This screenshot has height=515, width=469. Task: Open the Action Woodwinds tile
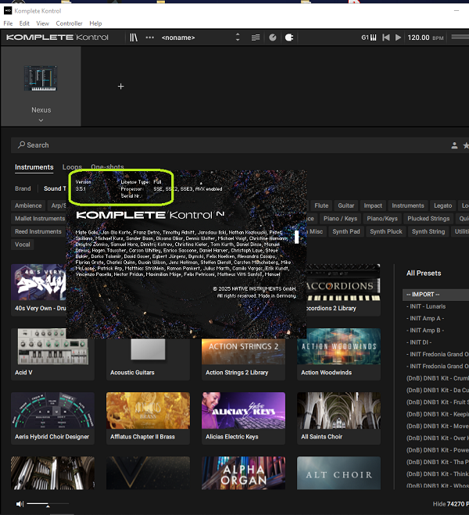click(x=338, y=354)
